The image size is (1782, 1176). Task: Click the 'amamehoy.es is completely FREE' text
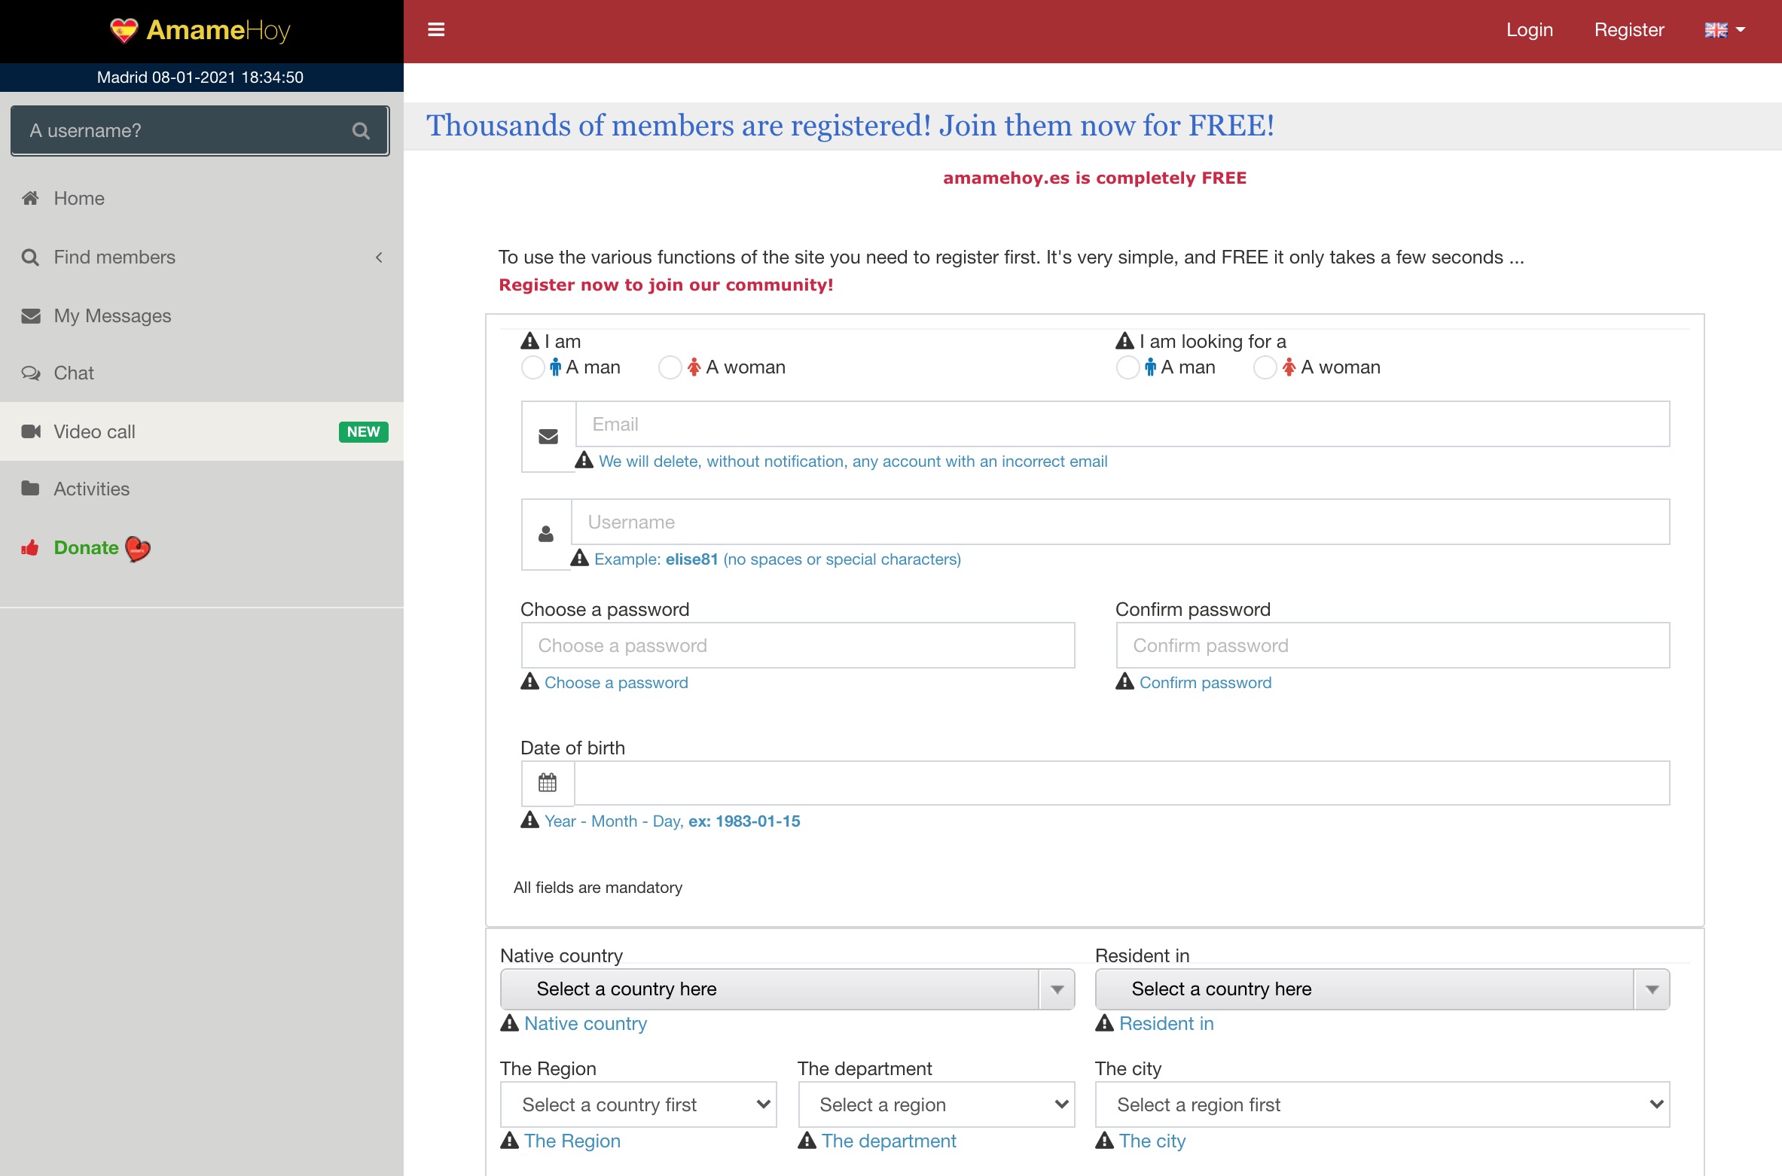point(1094,178)
